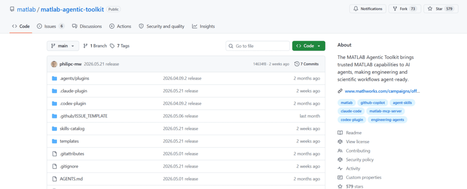View the 7 Tags link

pyautogui.click(x=120, y=46)
